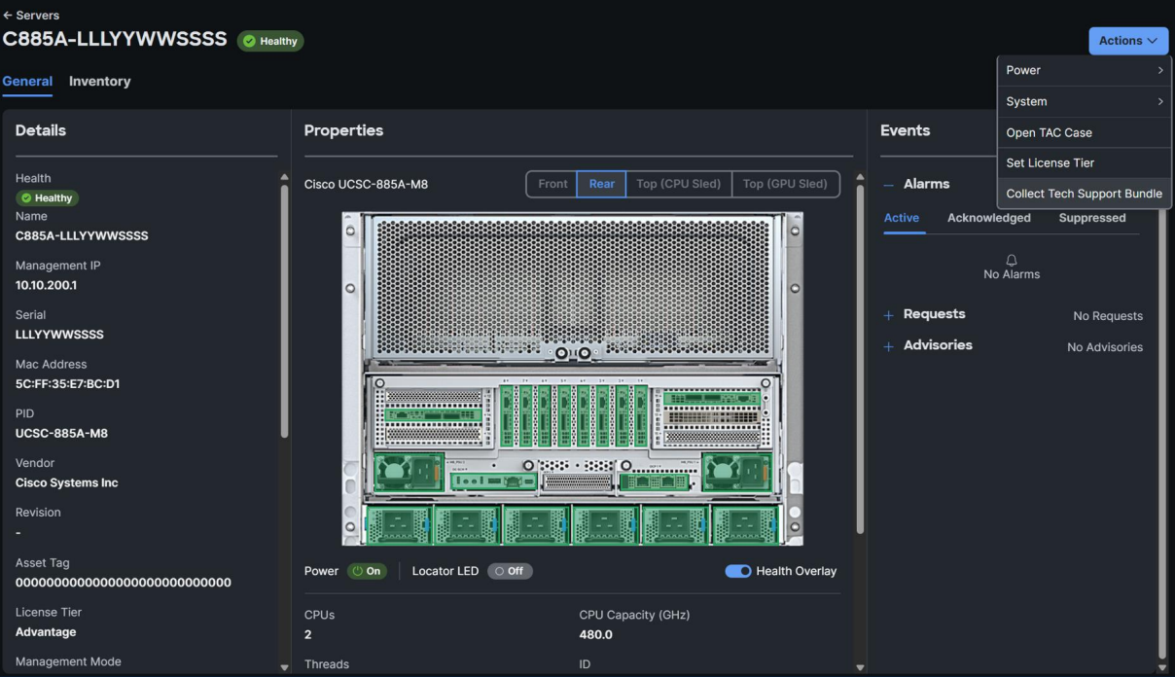Select the General tab
1175x677 pixels.
click(x=27, y=82)
